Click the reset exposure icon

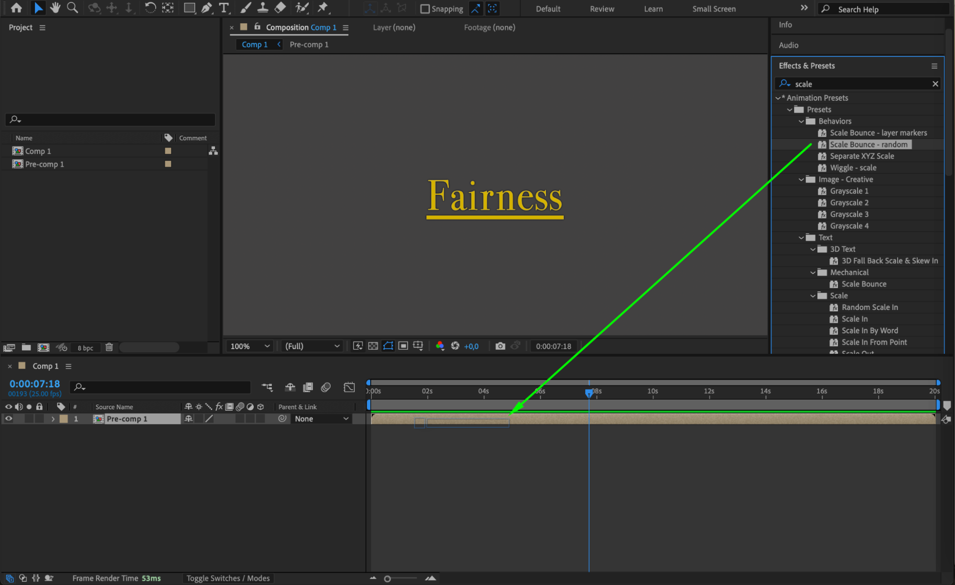455,346
